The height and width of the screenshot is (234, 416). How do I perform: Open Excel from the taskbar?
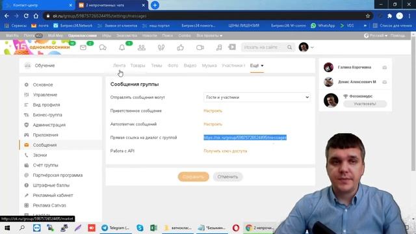point(153,228)
